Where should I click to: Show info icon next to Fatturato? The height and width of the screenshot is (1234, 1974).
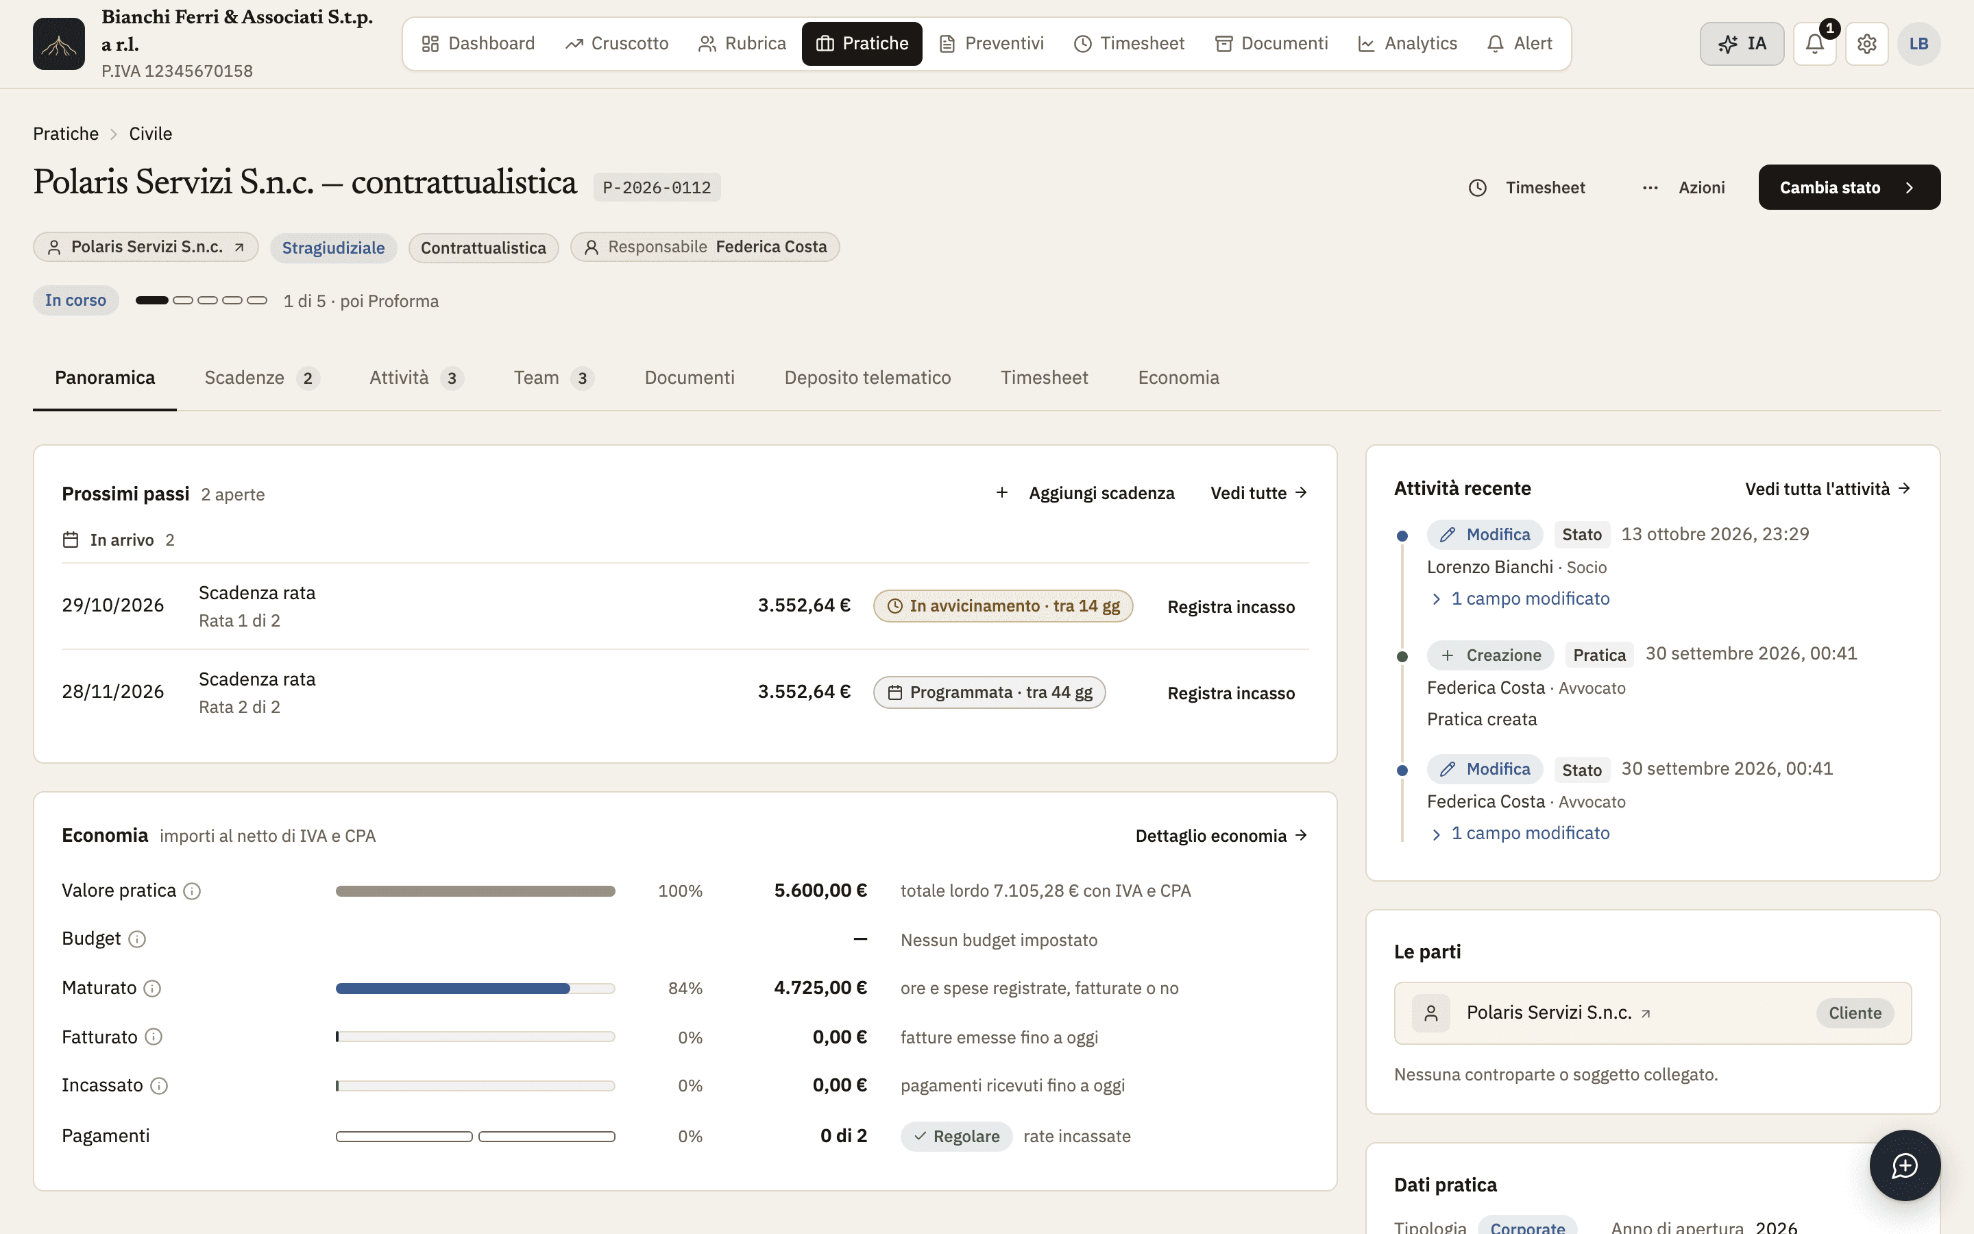click(x=154, y=1037)
